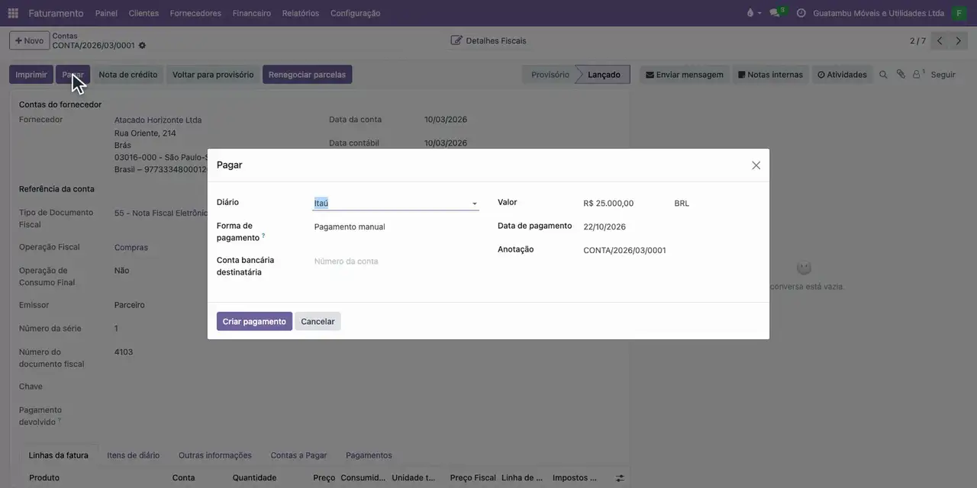Image resolution: width=977 pixels, height=488 pixels.
Task: Click Criar pagamento button
Action: pos(254,322)
